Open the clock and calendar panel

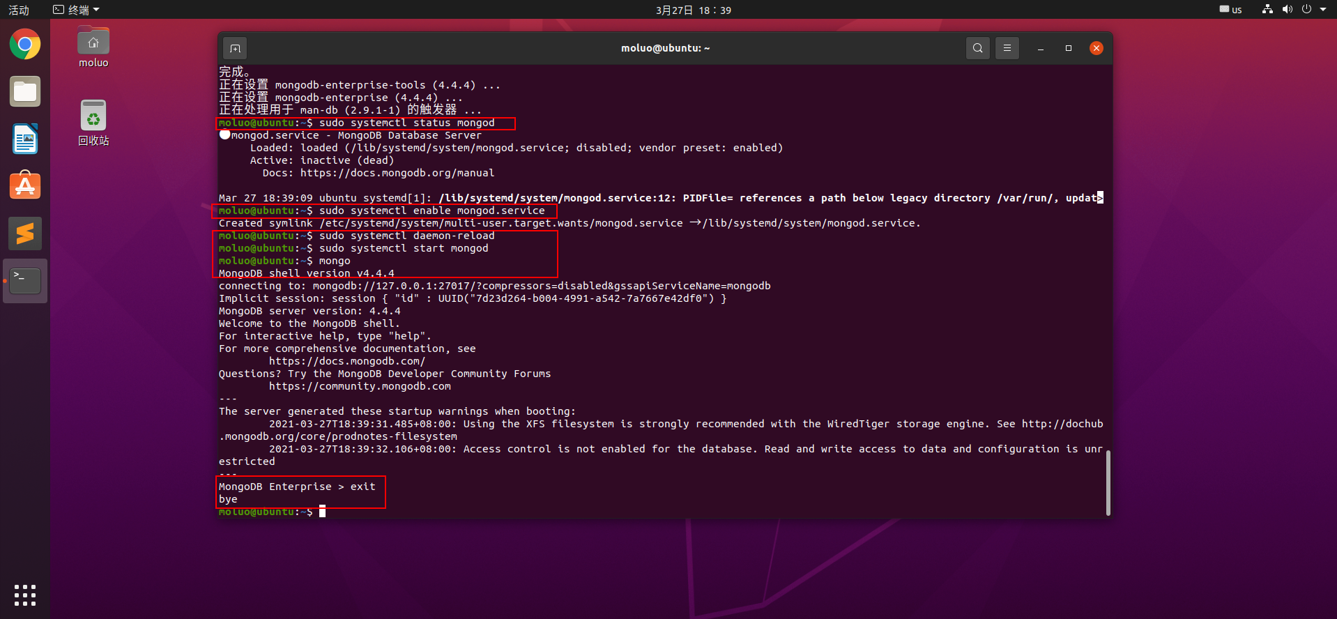click(x=694, y=10)
